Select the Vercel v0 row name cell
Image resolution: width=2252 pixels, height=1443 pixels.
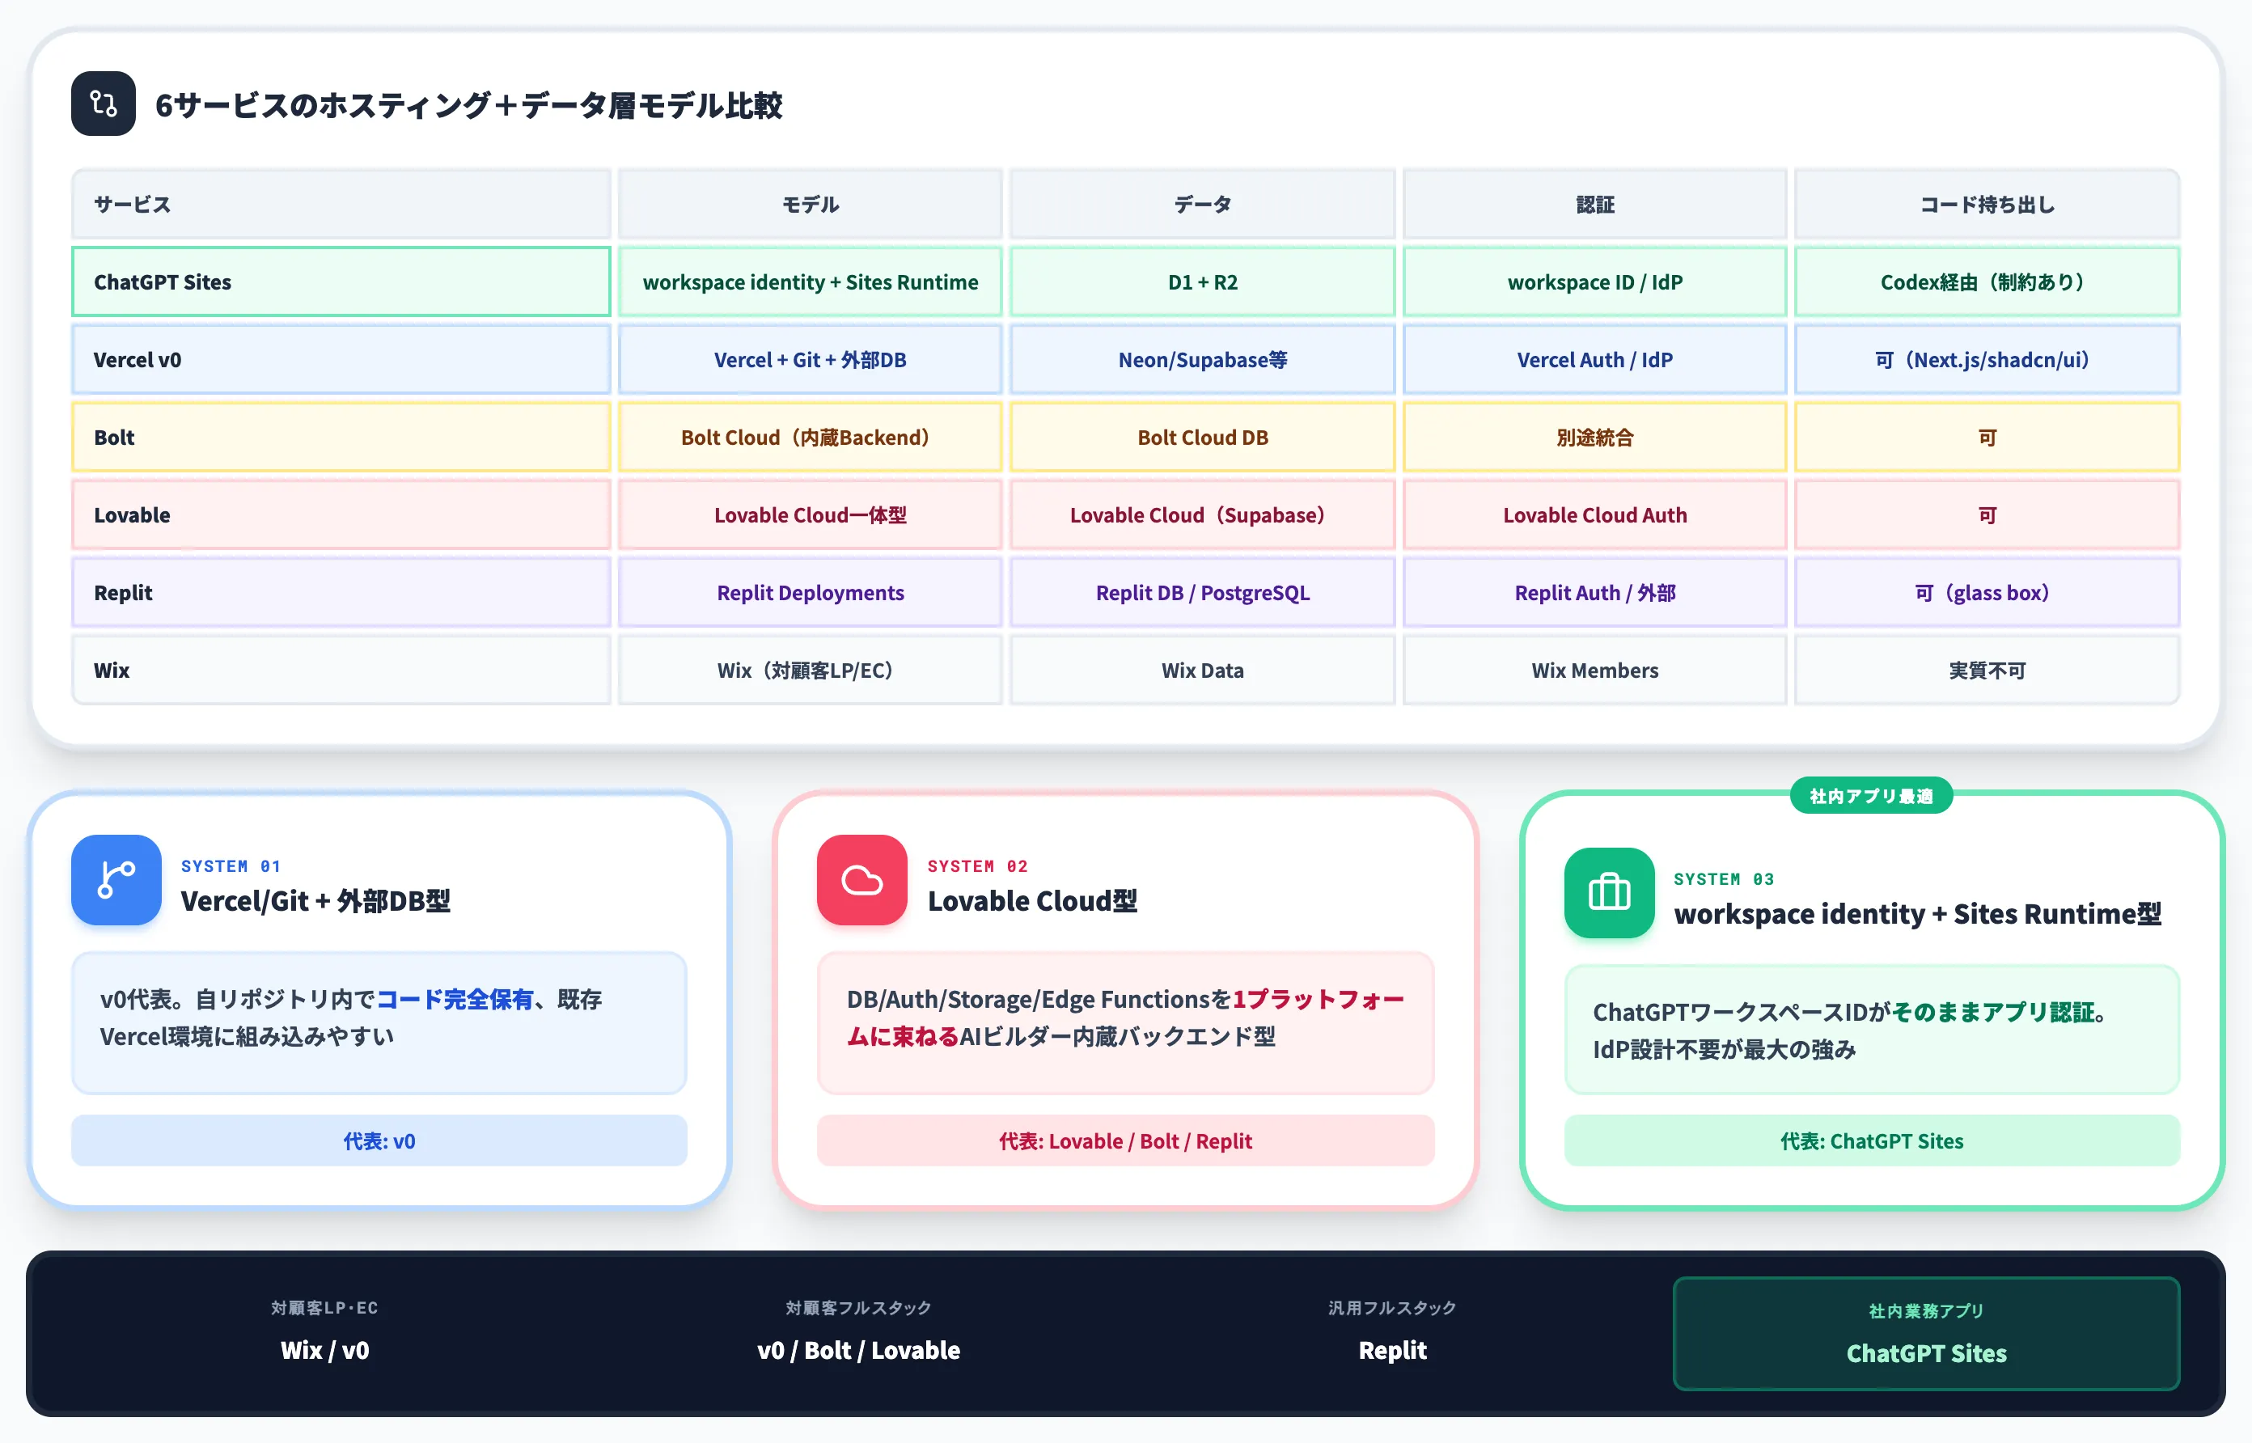[341, 360]
